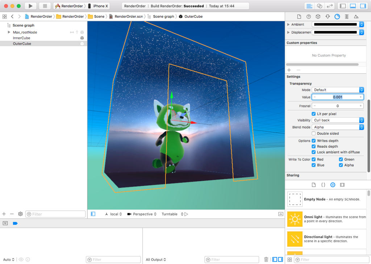Expand the Displacement property

(x=288, y=32)
